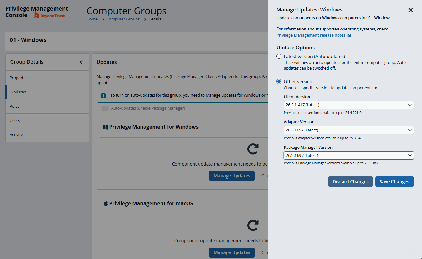Select the Other version radio button

[279, 82]
